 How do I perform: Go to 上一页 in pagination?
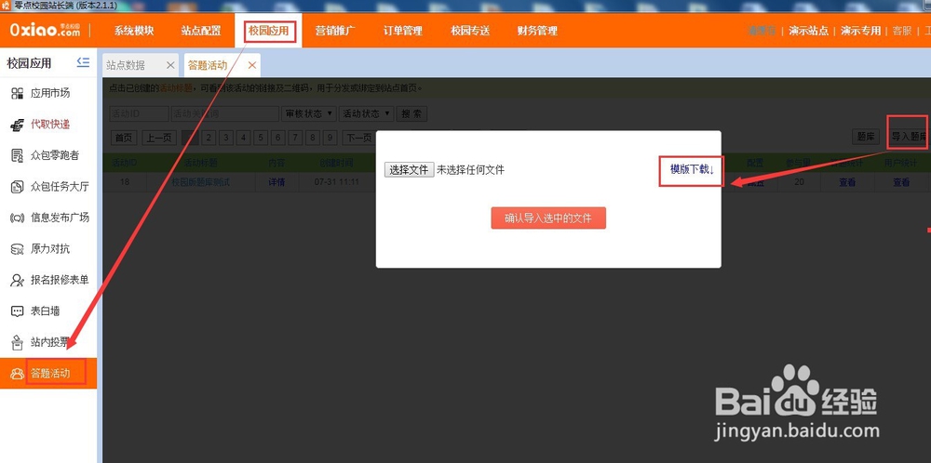tap(159, 139)
